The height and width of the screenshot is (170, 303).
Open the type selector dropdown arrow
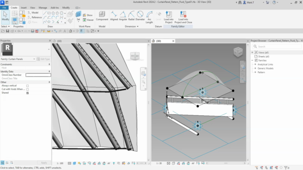49,49
